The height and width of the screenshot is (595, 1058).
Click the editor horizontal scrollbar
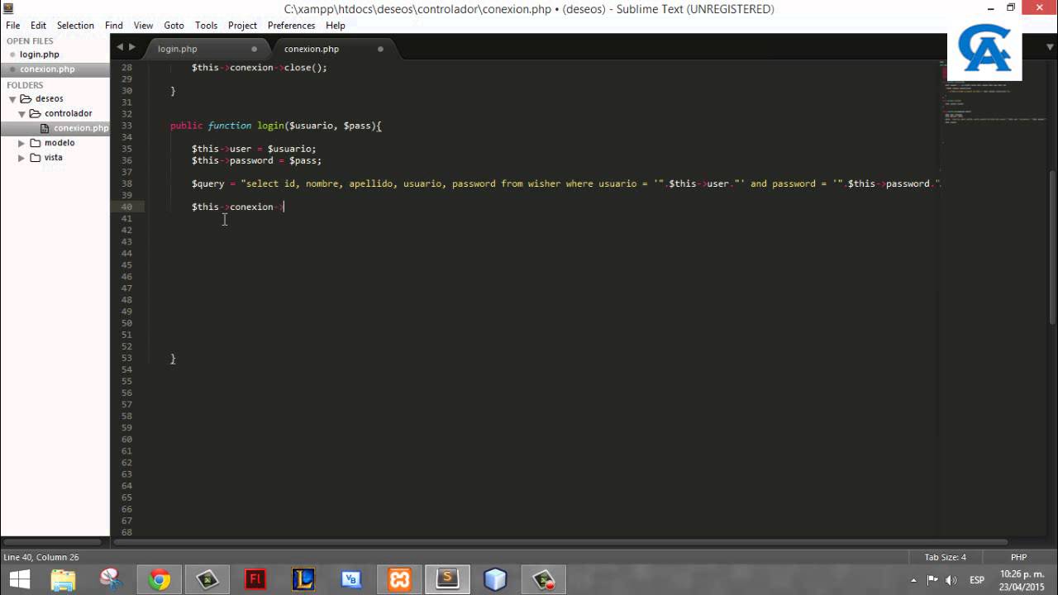[562, 542]
